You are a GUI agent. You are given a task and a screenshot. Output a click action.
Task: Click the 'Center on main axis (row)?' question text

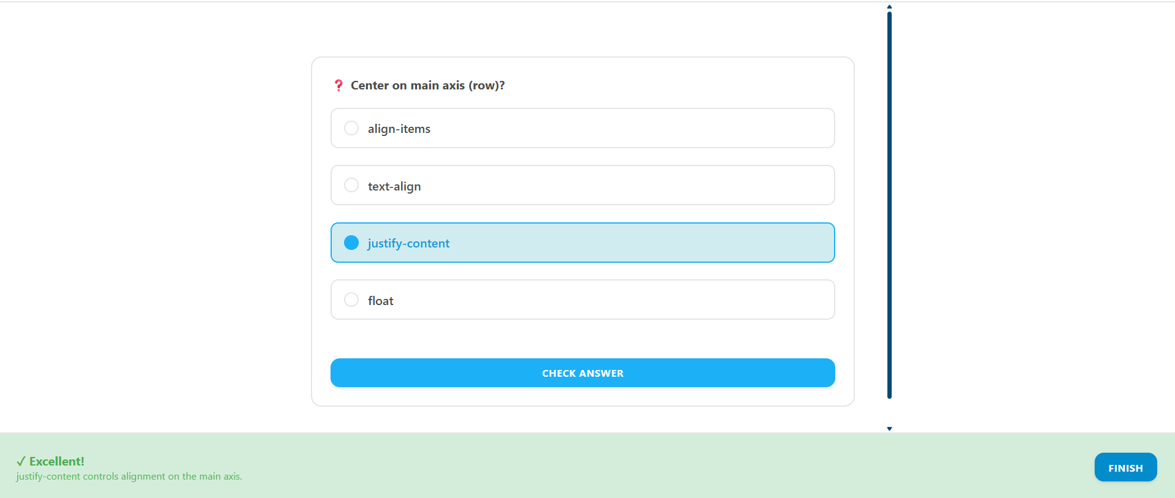coord(427,85)
